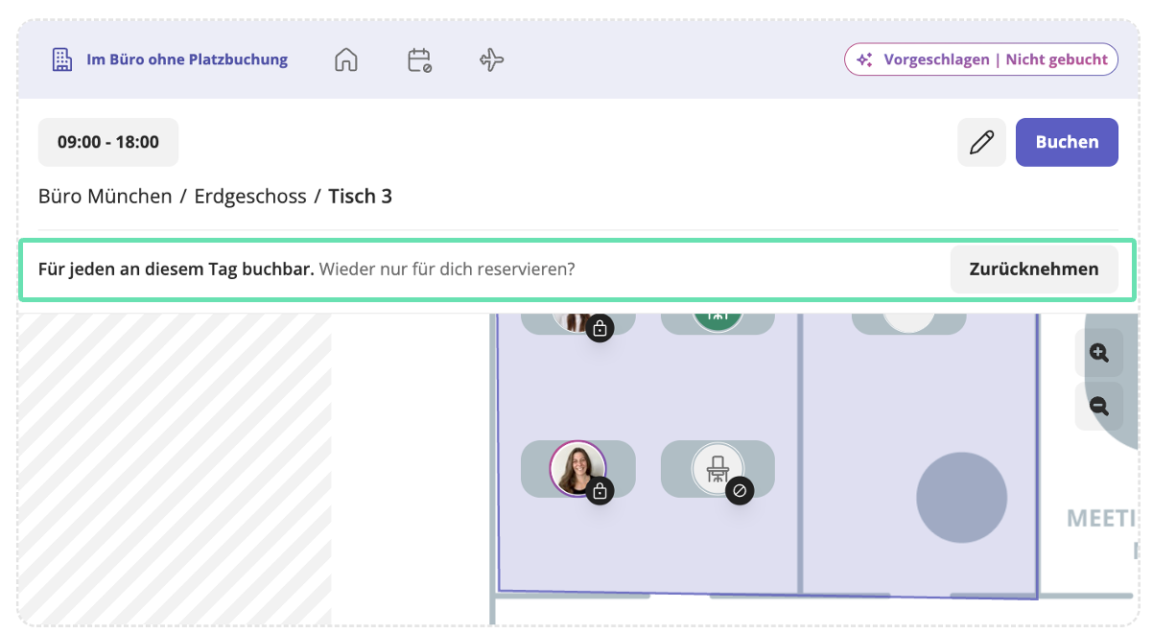Viewport: 1153px width, 633px height.
Task: Click Zurücknehmen to undo the release
Action: [1033, 270]
